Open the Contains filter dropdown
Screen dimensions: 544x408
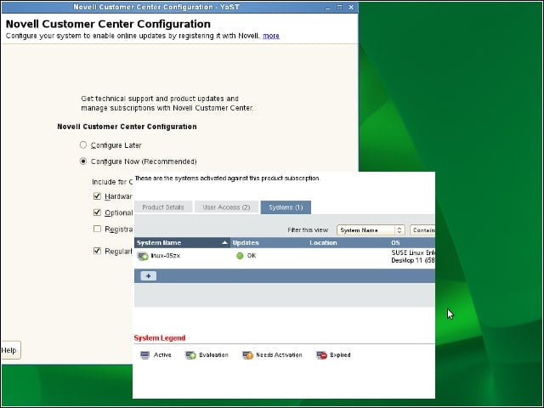[422, 230]
